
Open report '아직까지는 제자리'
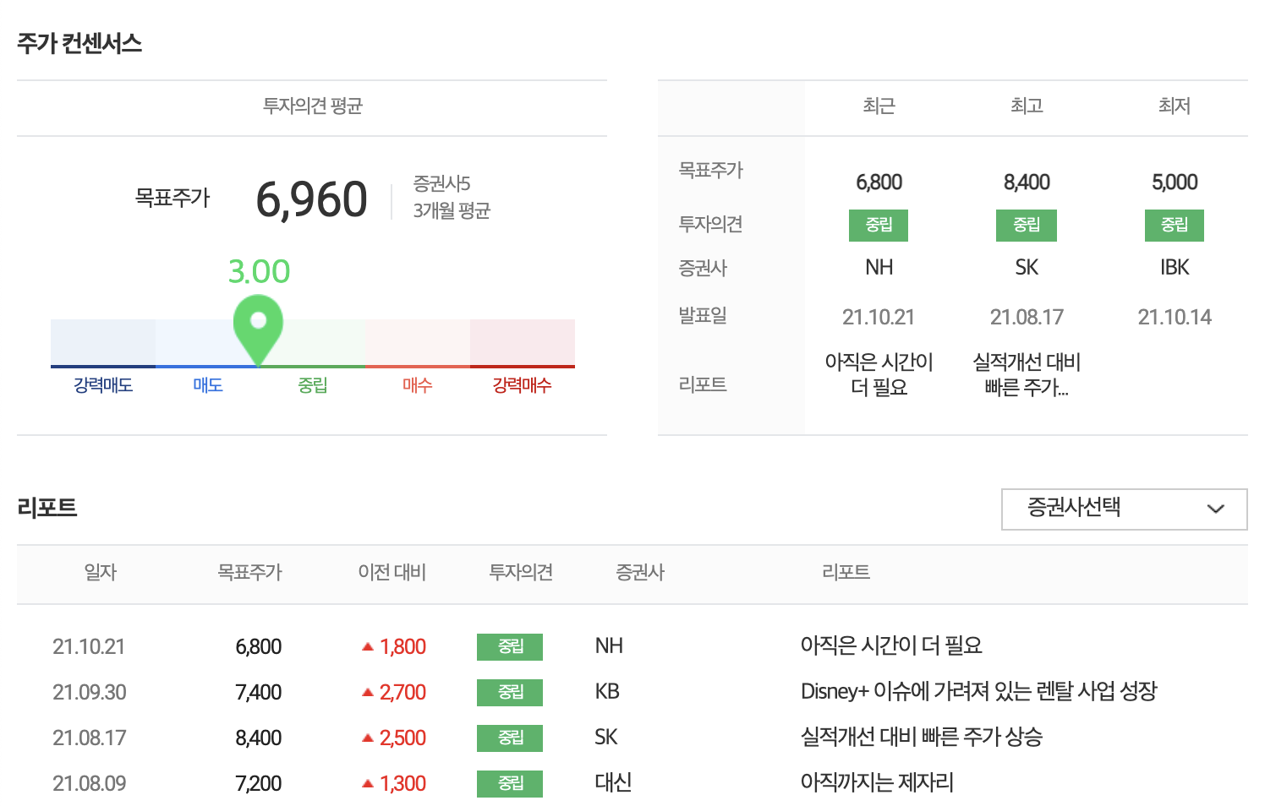(x=877, y=783)
